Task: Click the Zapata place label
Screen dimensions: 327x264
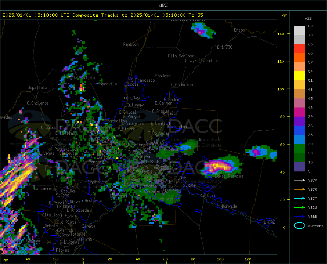Action: [x=89, y=226]
